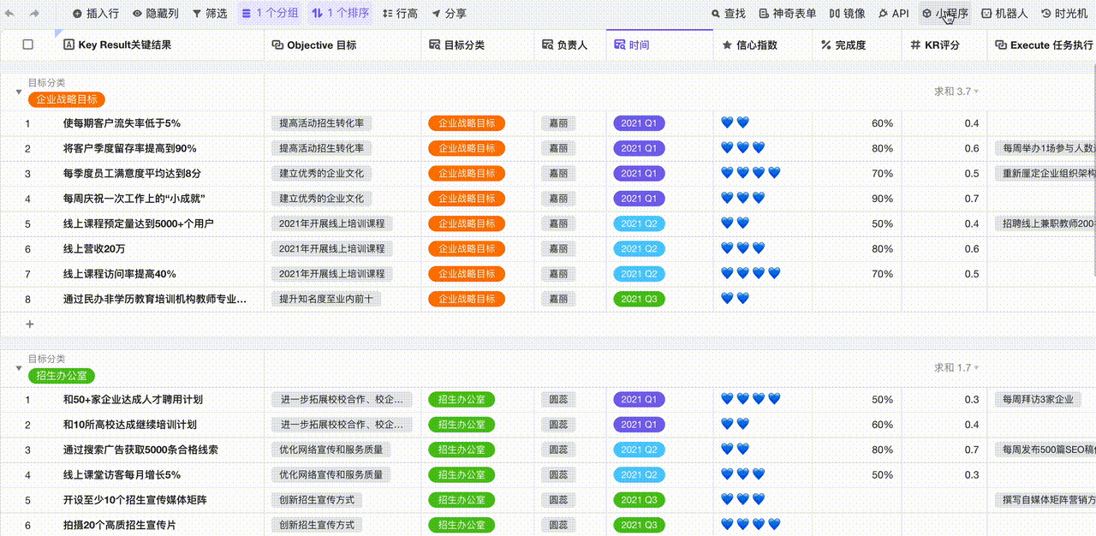Image resolution: width=1096 pixels, height=536 pixels.
Task: Click the 每周拜访3家企业 task tag
Action: [x=1037, y=400]
